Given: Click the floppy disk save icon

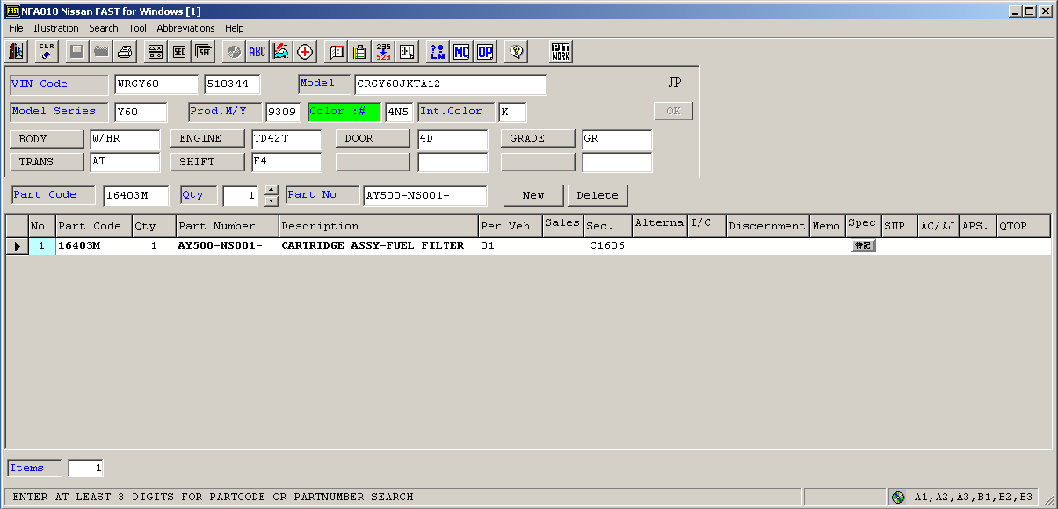Looking at the screenshot, I should click(x=76, y=52).
